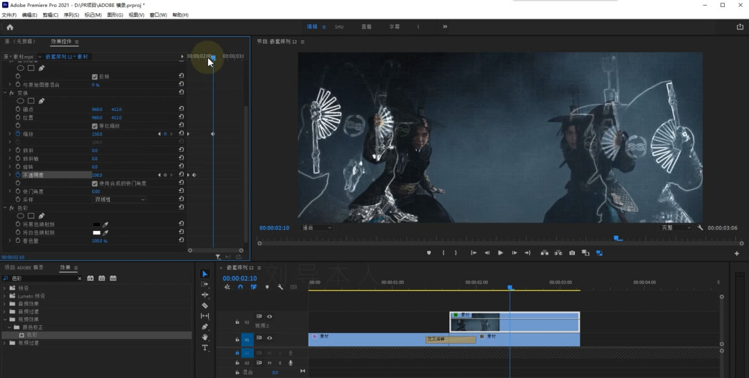The image size is (749, 378).
Task: Click Mark Out in the Program monitor
Action: [x=456, y=252]
